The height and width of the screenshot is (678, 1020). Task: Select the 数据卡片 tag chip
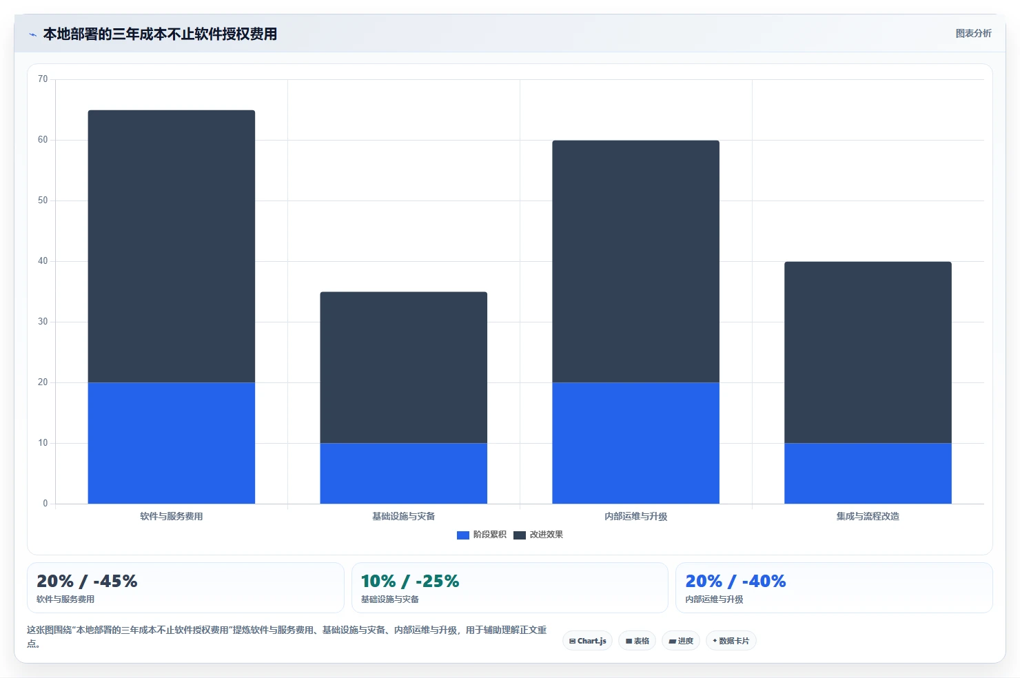click(731, 641)
